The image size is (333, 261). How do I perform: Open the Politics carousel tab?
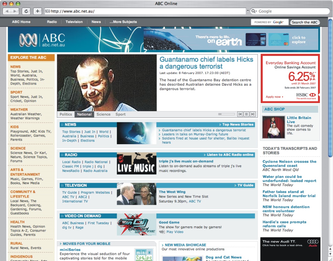(66, 114)
